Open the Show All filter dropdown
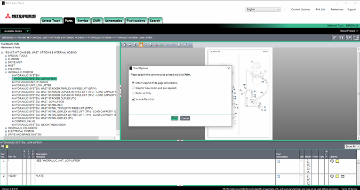 [352, 147]
